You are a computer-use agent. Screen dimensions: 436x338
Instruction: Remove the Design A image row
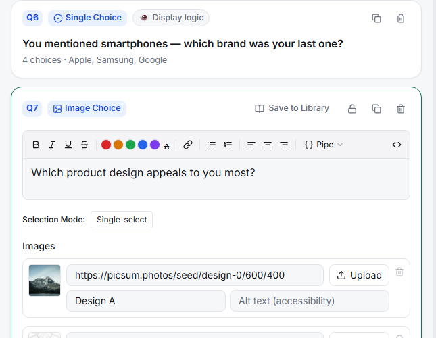coord(399,272)
